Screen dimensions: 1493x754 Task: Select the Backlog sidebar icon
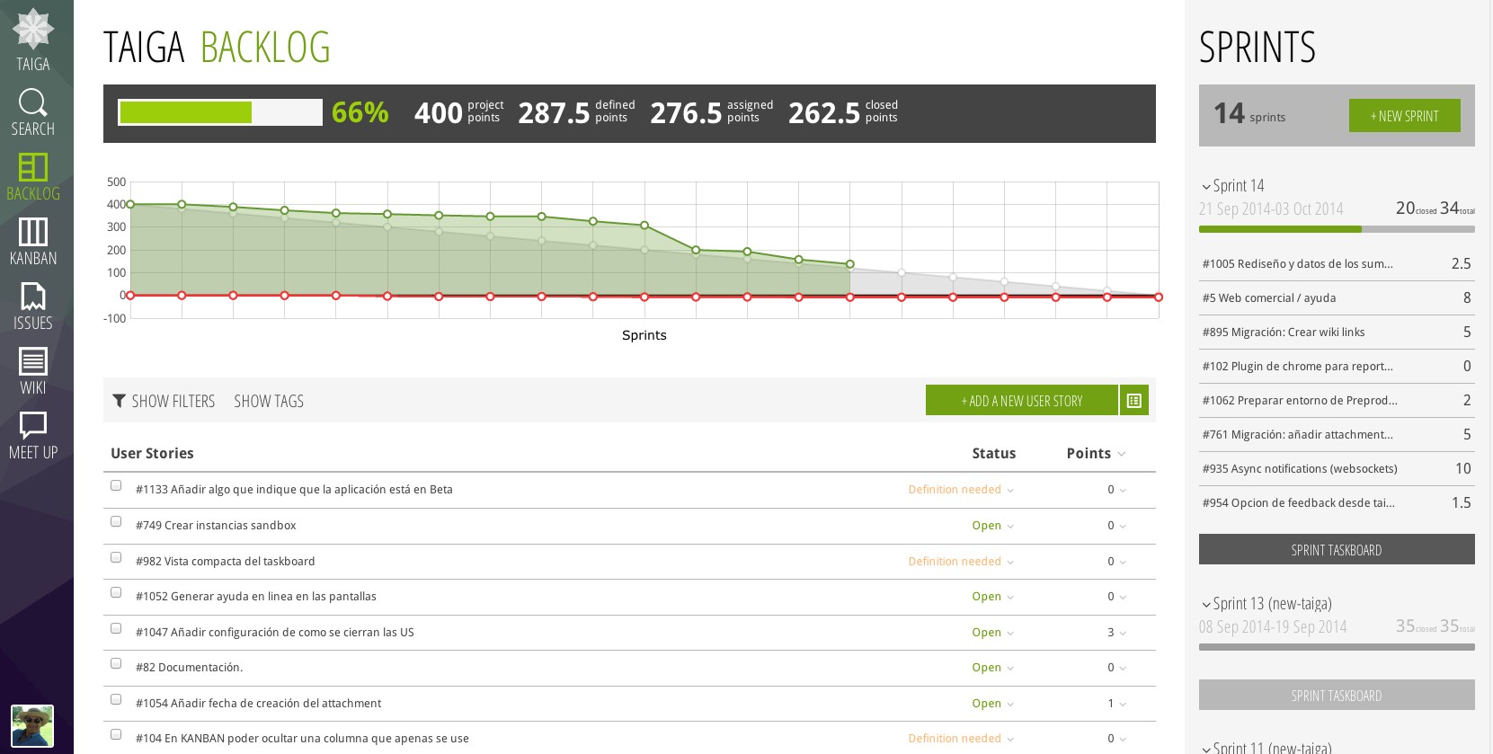(33, 167)
